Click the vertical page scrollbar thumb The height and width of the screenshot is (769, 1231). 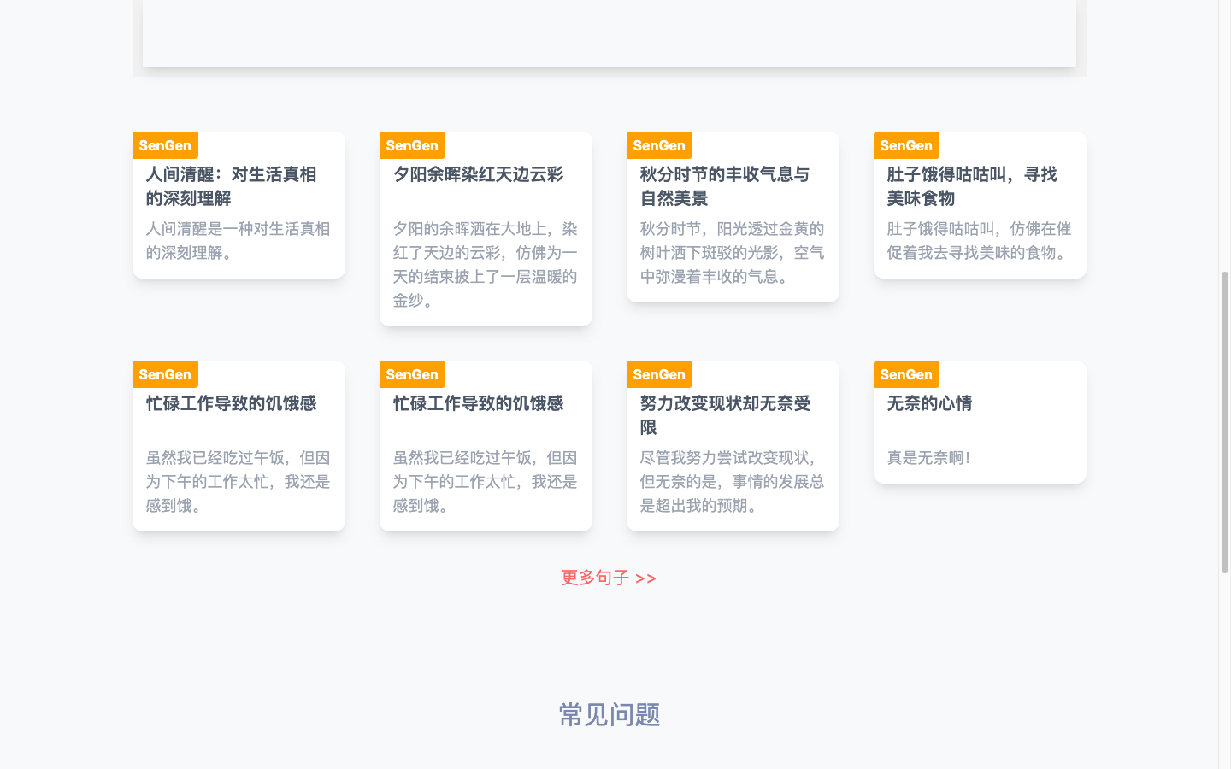1224,422
